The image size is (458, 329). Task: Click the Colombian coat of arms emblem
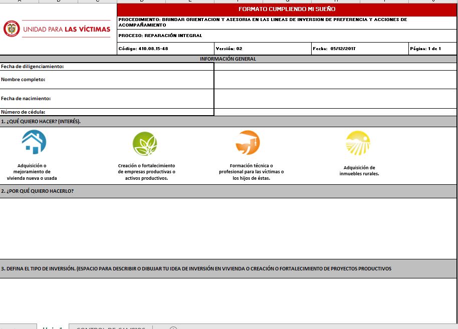coord(12,29)
